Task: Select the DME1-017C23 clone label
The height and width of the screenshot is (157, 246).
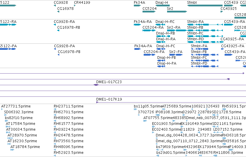Action: (109, 82)
